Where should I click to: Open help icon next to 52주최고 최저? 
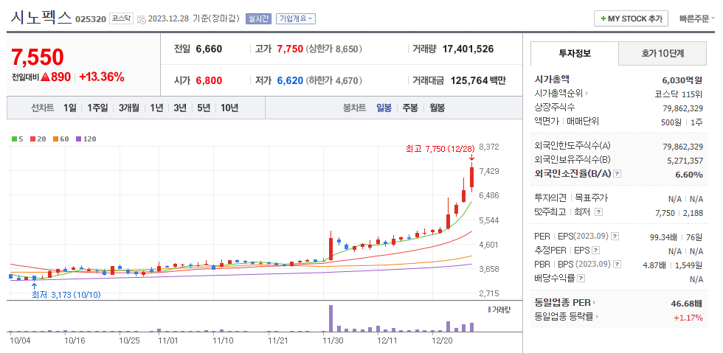coord(598,212)
